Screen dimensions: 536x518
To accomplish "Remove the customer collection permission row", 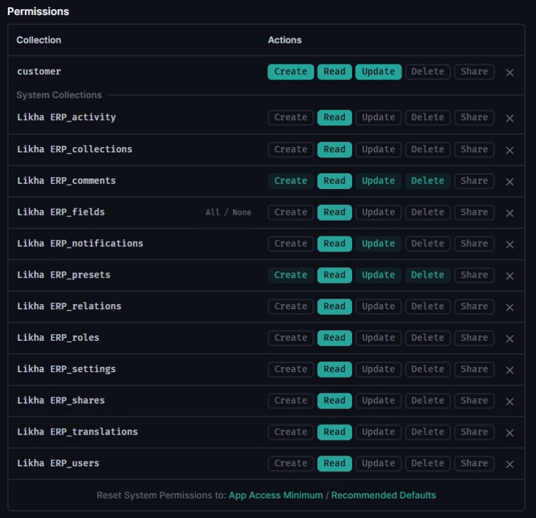I will [510, 72].
